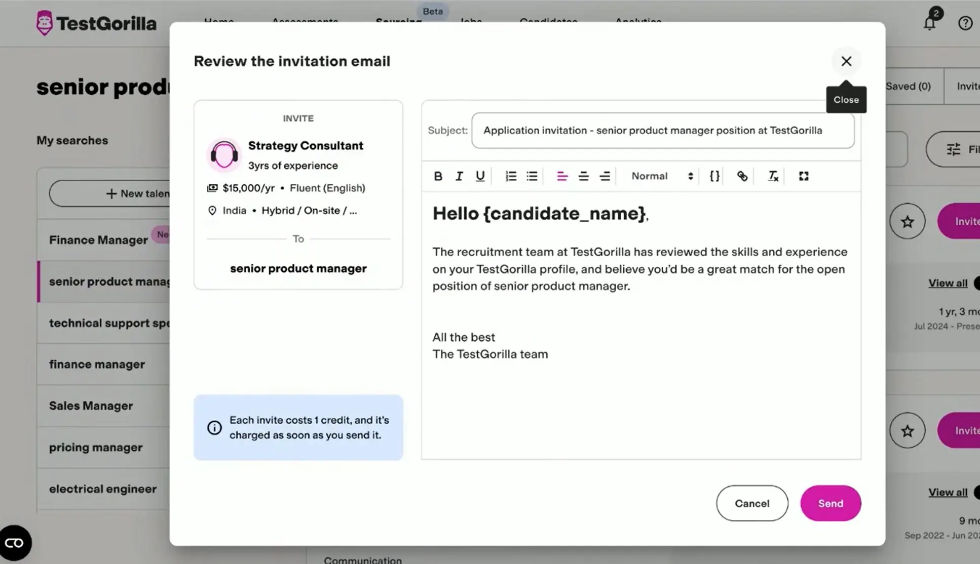Clear text formatting with the Tx icon
Image resolution: width=980 pixels, height=564 pixels.
click(772, 176)
